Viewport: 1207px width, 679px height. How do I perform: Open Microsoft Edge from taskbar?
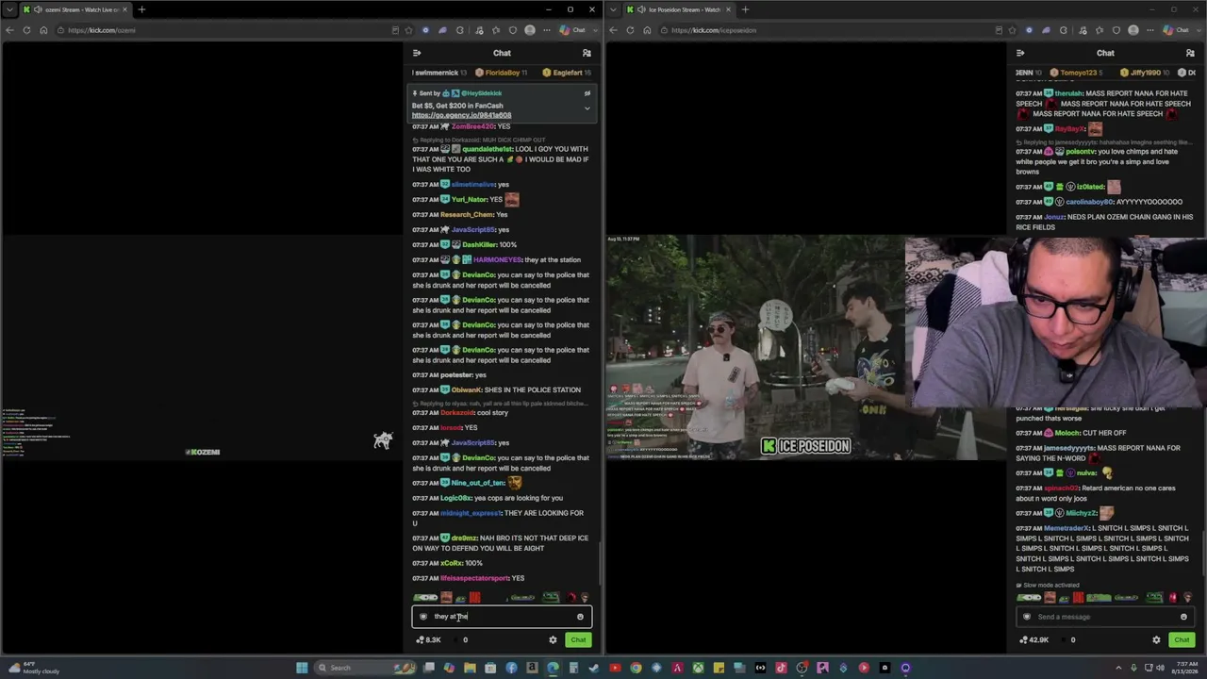pyautogui.click(x=553, y=668)
